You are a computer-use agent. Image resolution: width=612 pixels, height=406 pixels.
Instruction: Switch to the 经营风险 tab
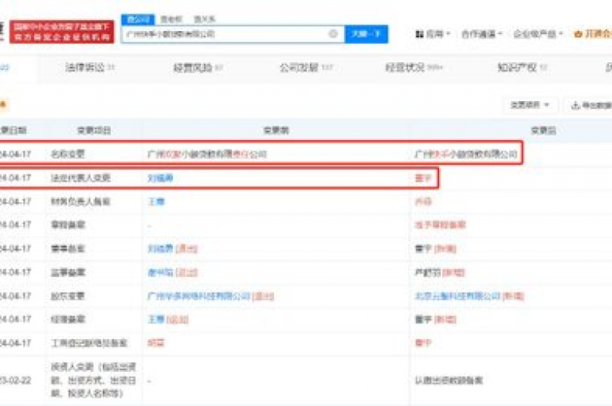[198, 68]
